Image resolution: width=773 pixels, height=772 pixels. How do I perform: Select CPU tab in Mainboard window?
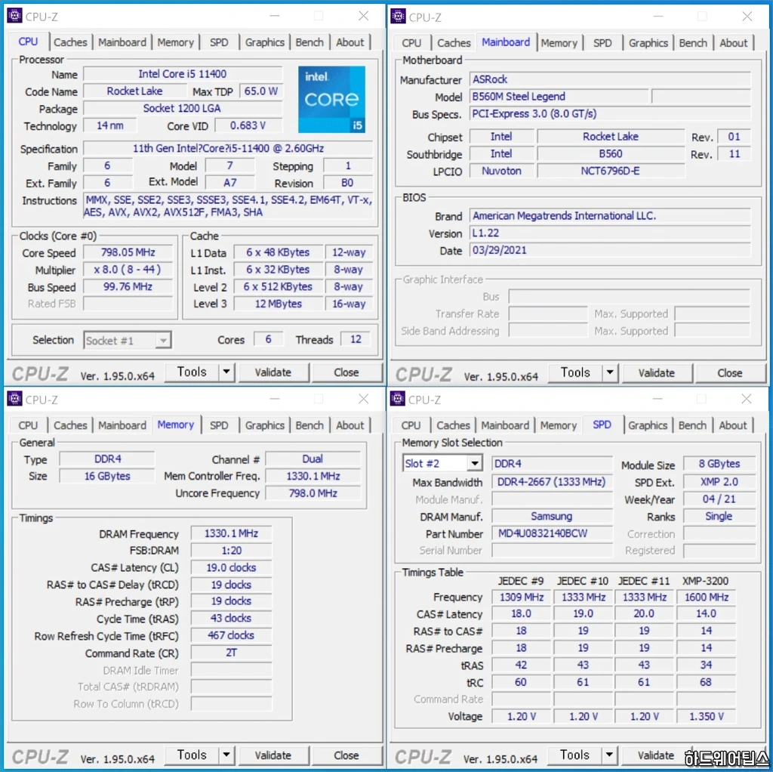tap(411, 43)
